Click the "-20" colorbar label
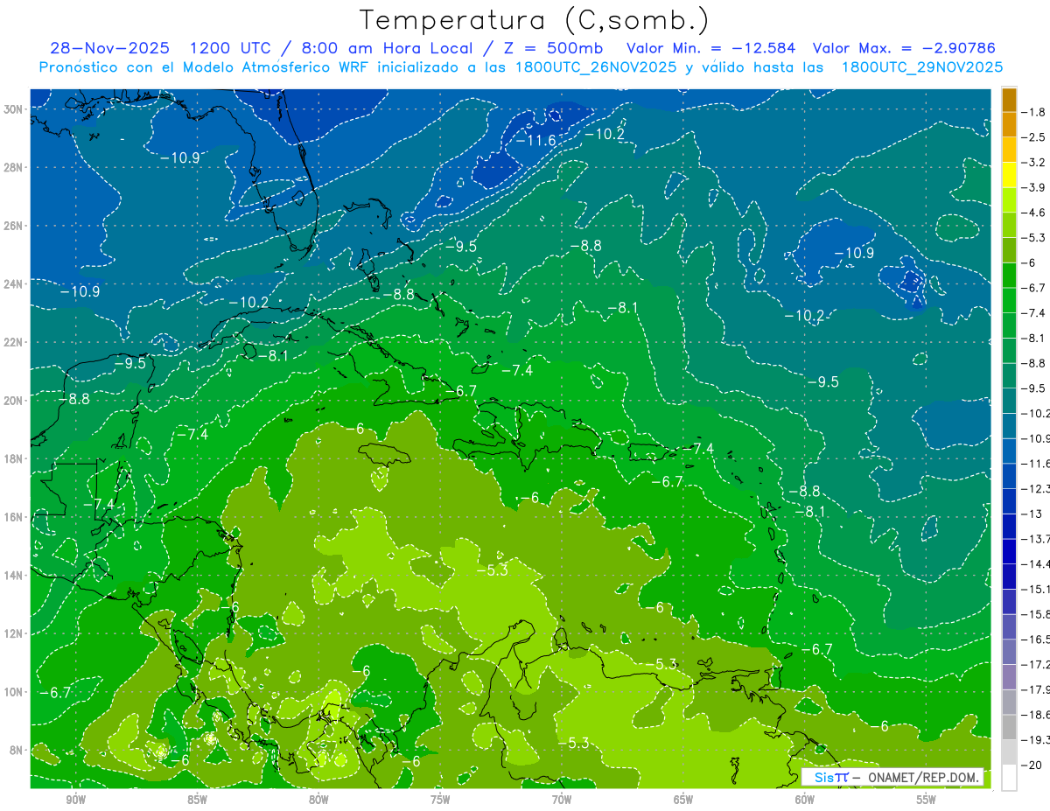Screen dimensions: 1050x811 [1033, 765]
